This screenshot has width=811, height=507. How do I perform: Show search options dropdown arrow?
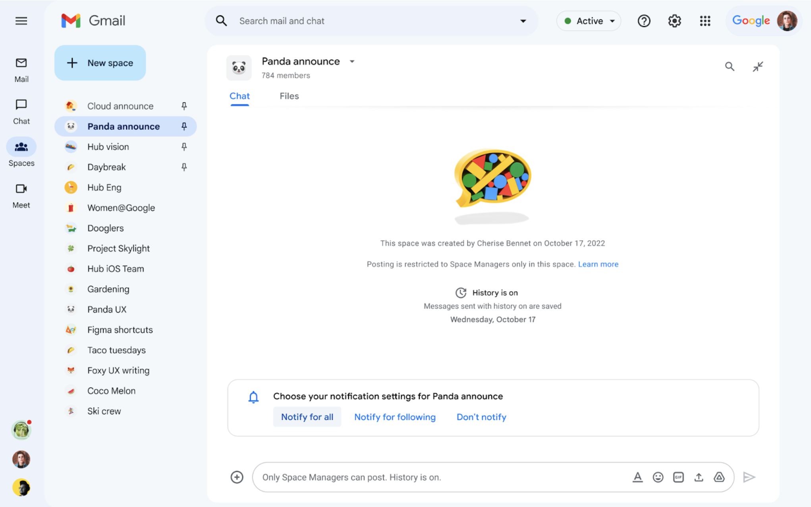point(523,21)
